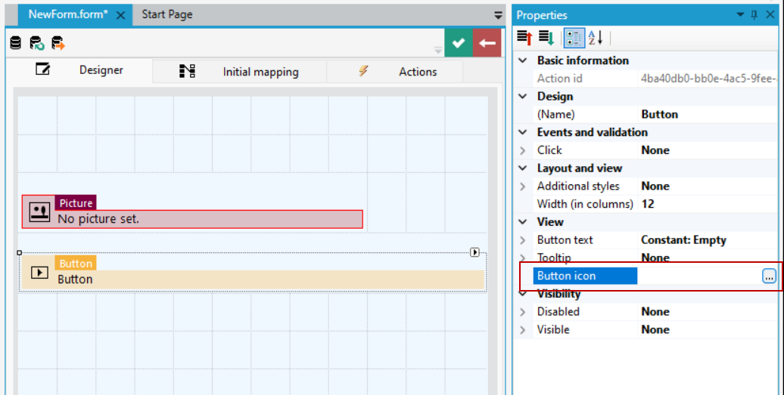Expand the Disabled property
This screenshot has width=784, height=395.
(523, 312)
